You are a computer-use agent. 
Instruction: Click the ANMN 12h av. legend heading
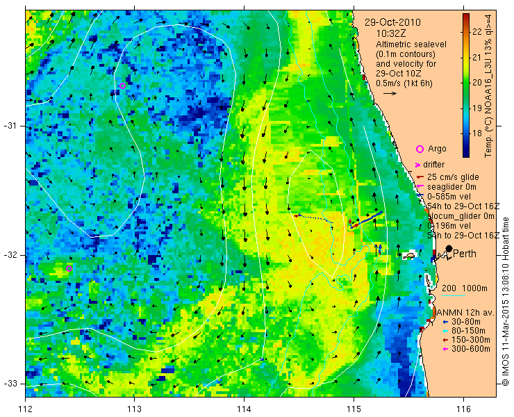coord(465,313)
